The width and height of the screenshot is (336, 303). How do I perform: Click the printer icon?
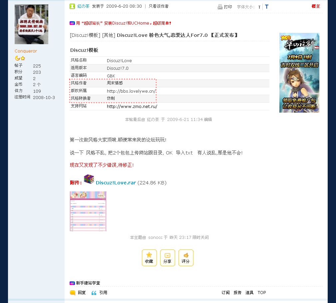(220, 7)
